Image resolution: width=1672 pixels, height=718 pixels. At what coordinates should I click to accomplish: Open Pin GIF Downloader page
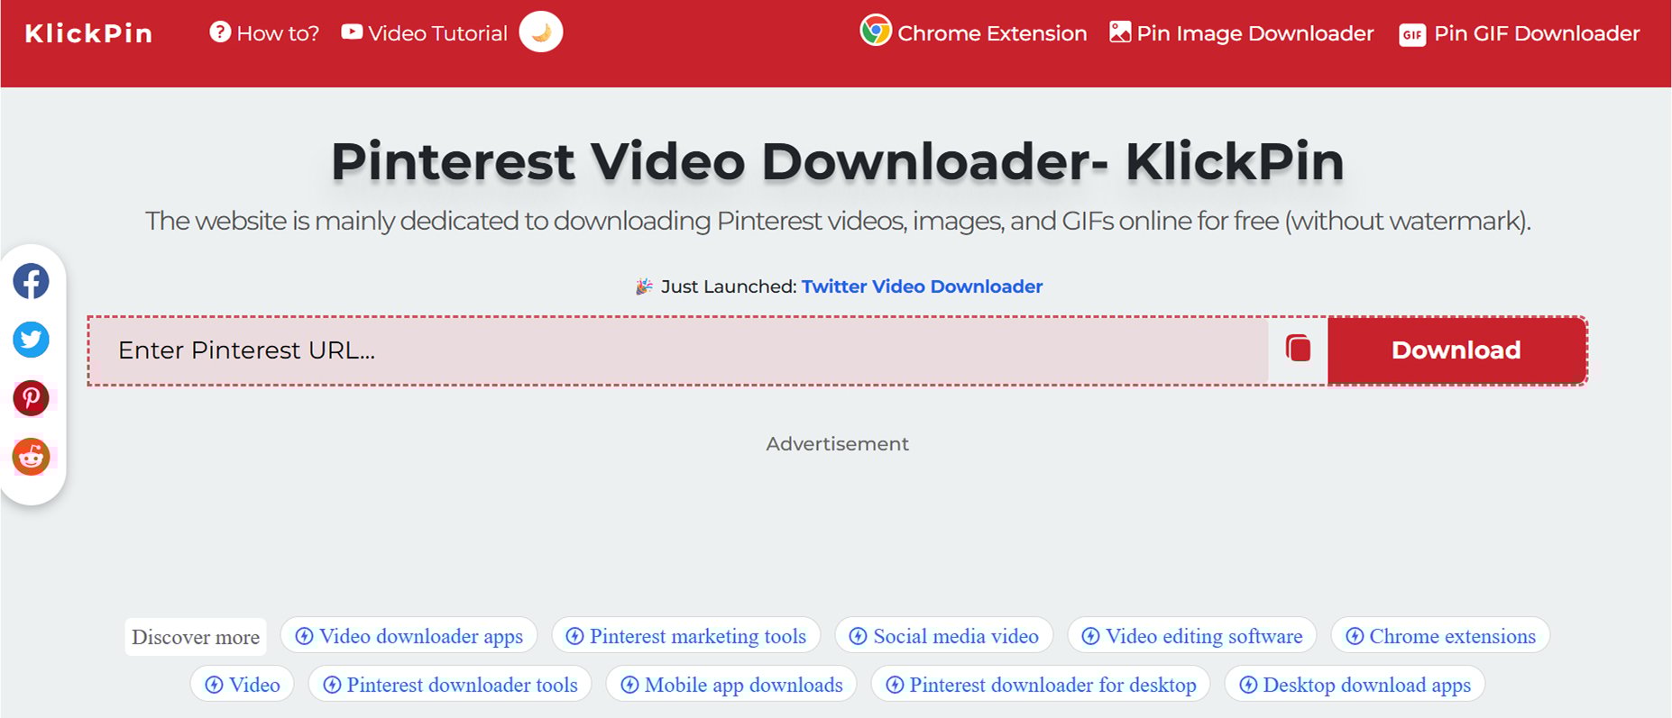(1520, 33)
